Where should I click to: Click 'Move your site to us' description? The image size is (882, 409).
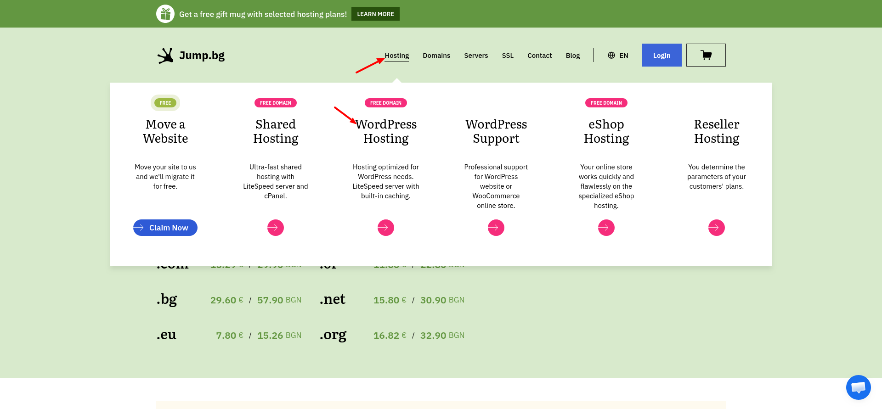click(165, 177)
